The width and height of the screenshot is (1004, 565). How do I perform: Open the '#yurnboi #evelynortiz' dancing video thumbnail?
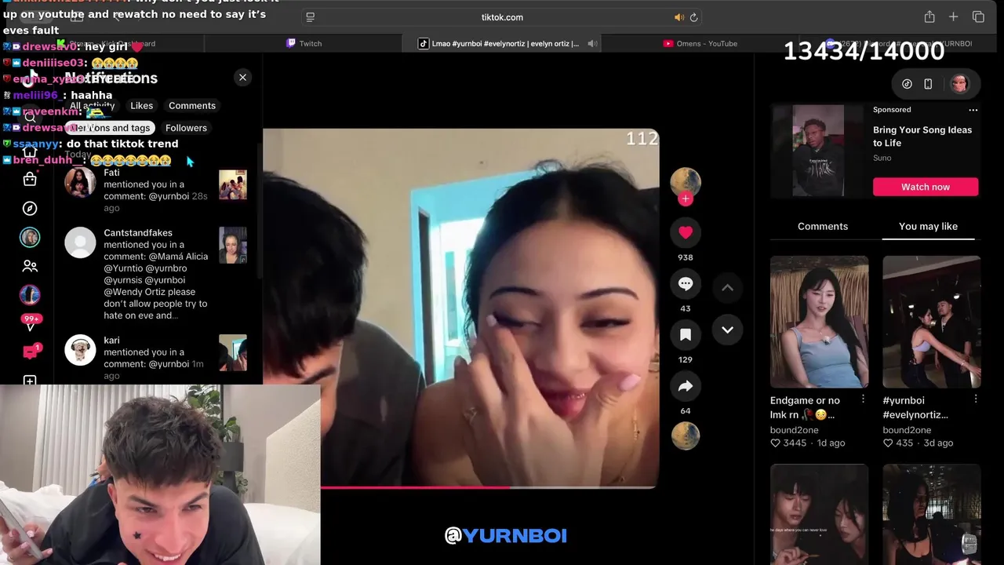pyautogui.click(x=931, y=322)
